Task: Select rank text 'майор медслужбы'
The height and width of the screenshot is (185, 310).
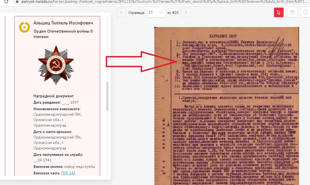Action: click(x=80, y=166)
